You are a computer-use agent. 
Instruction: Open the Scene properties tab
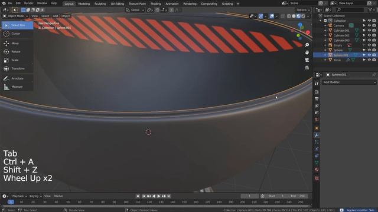[x=317, y=112]
